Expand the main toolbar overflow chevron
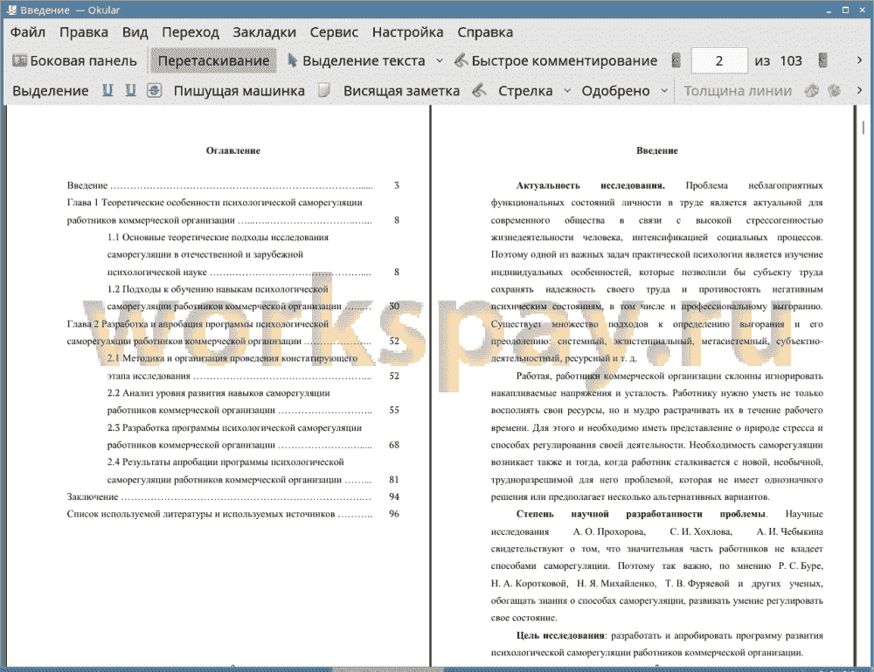This screenshot has width=874, height=672. 859,60
